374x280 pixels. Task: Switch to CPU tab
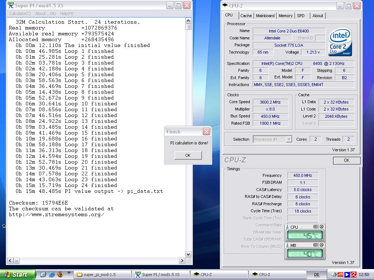click(229, 15)
